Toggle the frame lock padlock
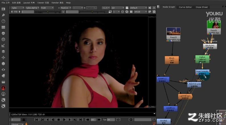 tap(24, 120)
